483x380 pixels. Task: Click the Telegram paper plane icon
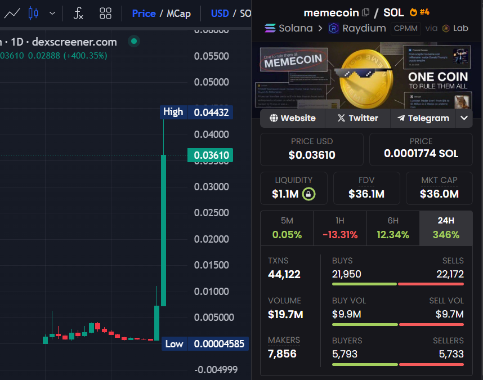[x=401, y=118]
